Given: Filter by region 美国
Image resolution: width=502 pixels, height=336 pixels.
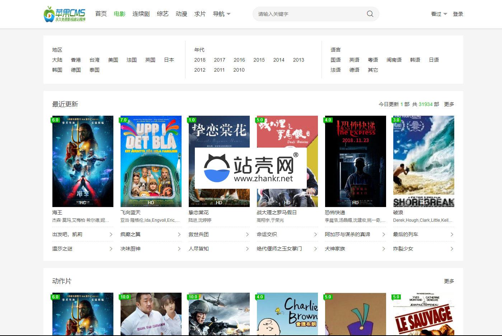Looking at the screenshot, I should pyautogui.click(x=113, y=60).
